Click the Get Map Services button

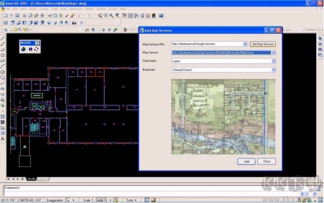click(263, 44)
